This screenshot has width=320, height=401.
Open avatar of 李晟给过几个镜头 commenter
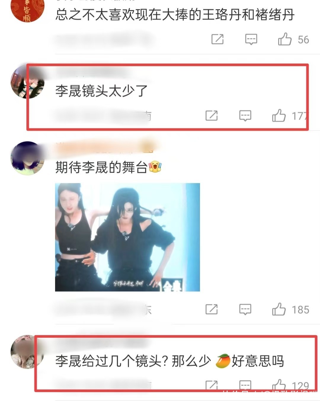27,352
